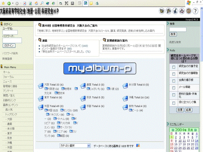Check the 教材の登録・共有化 poll option

(x=174, y=95)
